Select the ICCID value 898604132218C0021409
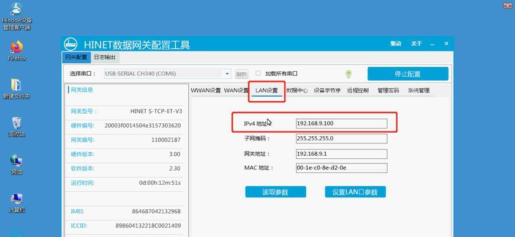515x237 pixels. click(x=148, y=226)
